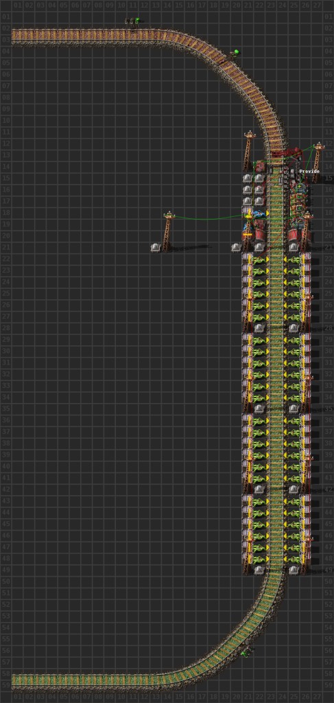Select the rail signal beside the top straight track

pyautogui.click(x=132, y=21)
